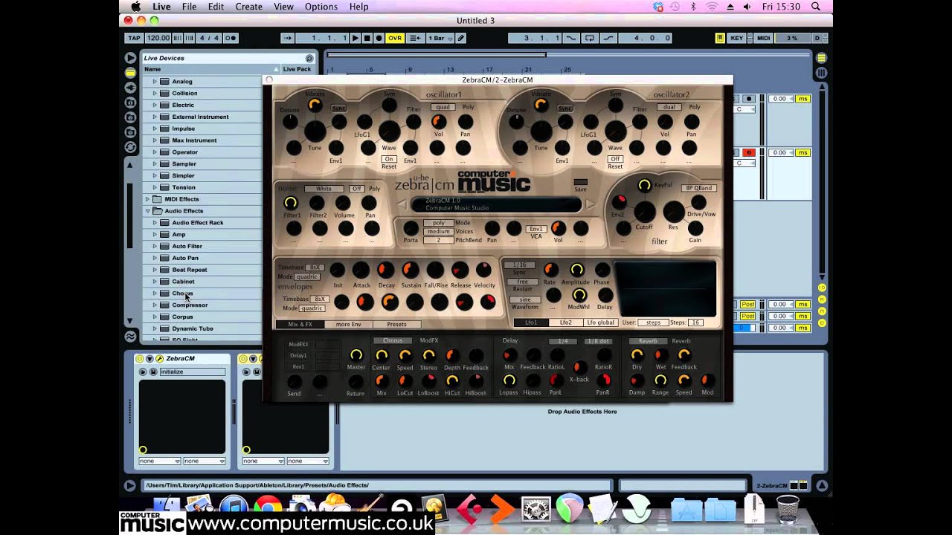
Task: Enable the MIDI map mode
Action: (763, 38)
